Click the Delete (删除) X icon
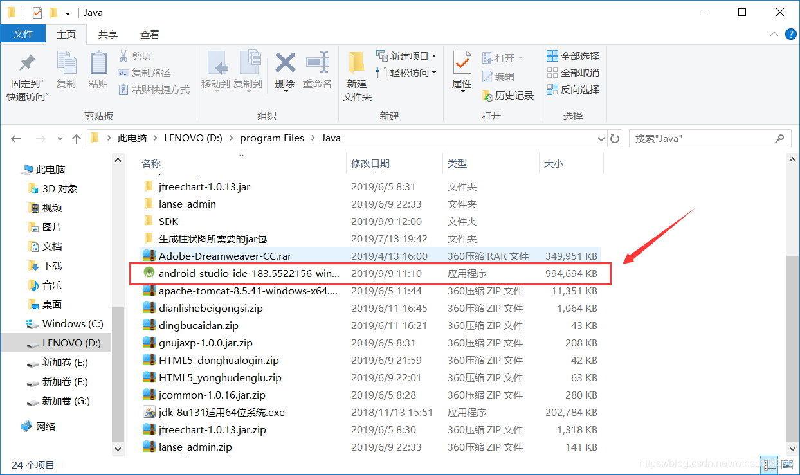 [x=285, y=63]
